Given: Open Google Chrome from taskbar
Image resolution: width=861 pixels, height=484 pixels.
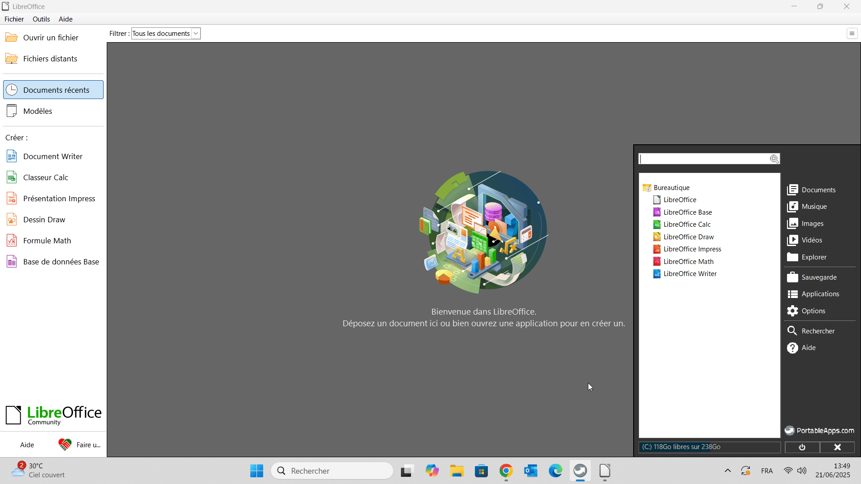Looking at the screenshot, I should [506, 471].
